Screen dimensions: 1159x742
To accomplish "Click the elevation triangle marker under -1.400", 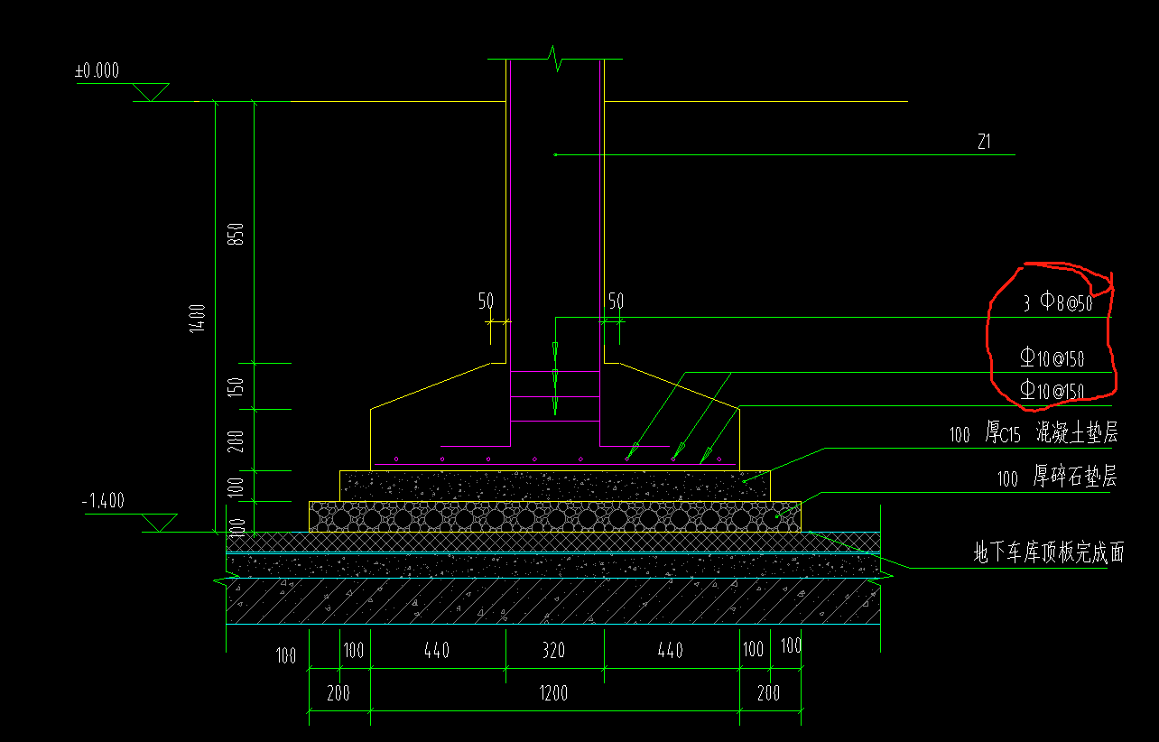I will 160,523.
